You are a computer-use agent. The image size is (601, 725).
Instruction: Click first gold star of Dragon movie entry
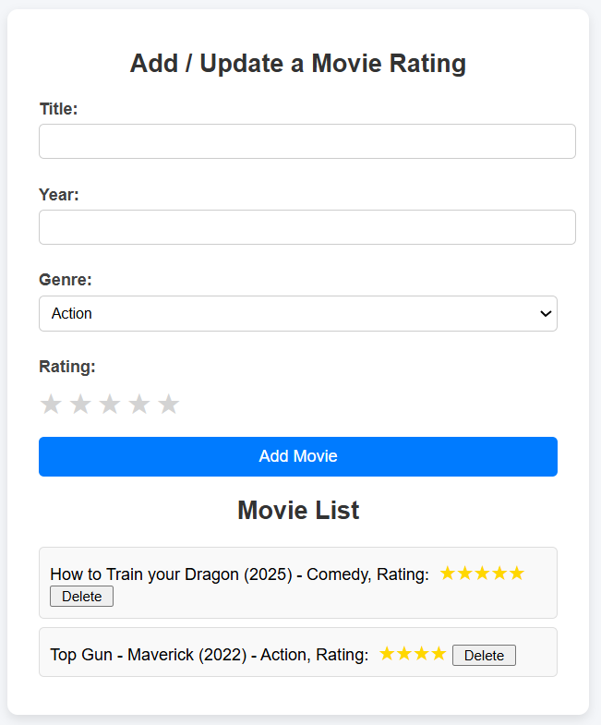pyautogui.click(x=448, y=574)
